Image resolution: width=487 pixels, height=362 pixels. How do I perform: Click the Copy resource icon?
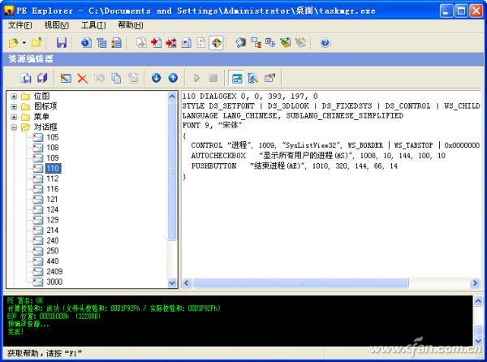116,78
